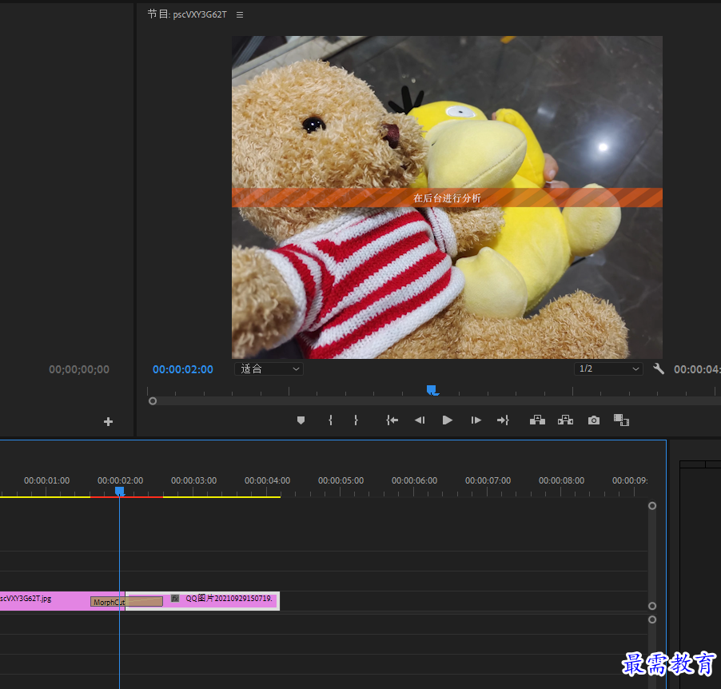
Task: Click the 00;00;00;00 source timecode
Action: pyautogui.click(x=79, y=369)
